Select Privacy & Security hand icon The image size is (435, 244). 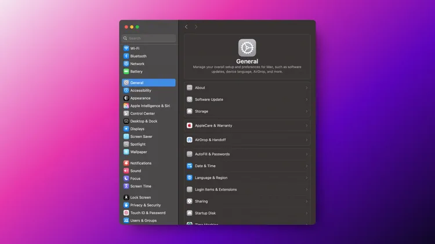click(126, 205)
